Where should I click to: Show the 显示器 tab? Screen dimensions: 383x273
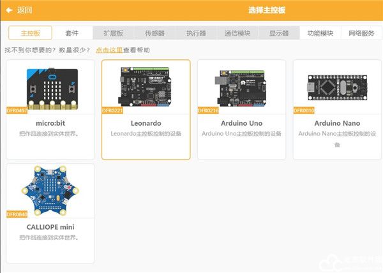[278, 33]
